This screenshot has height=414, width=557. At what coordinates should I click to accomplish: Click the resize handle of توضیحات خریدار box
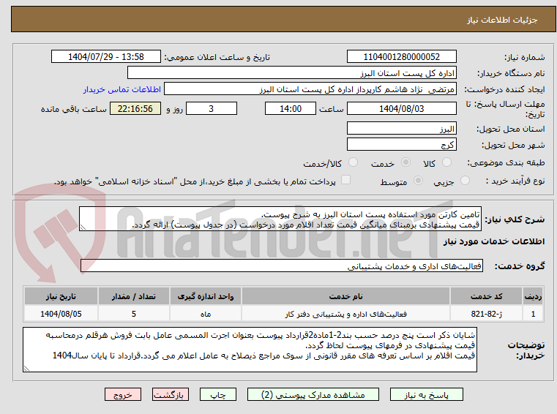tap(26, 368)
